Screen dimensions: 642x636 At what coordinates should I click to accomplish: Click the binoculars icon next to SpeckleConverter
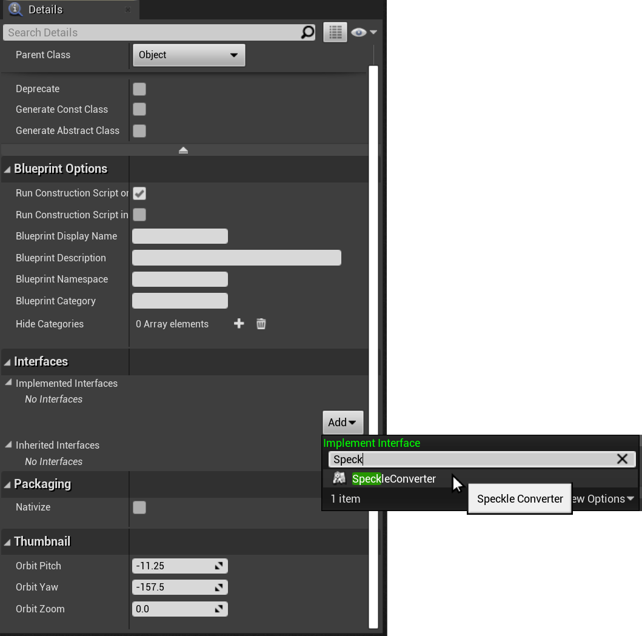339,478
